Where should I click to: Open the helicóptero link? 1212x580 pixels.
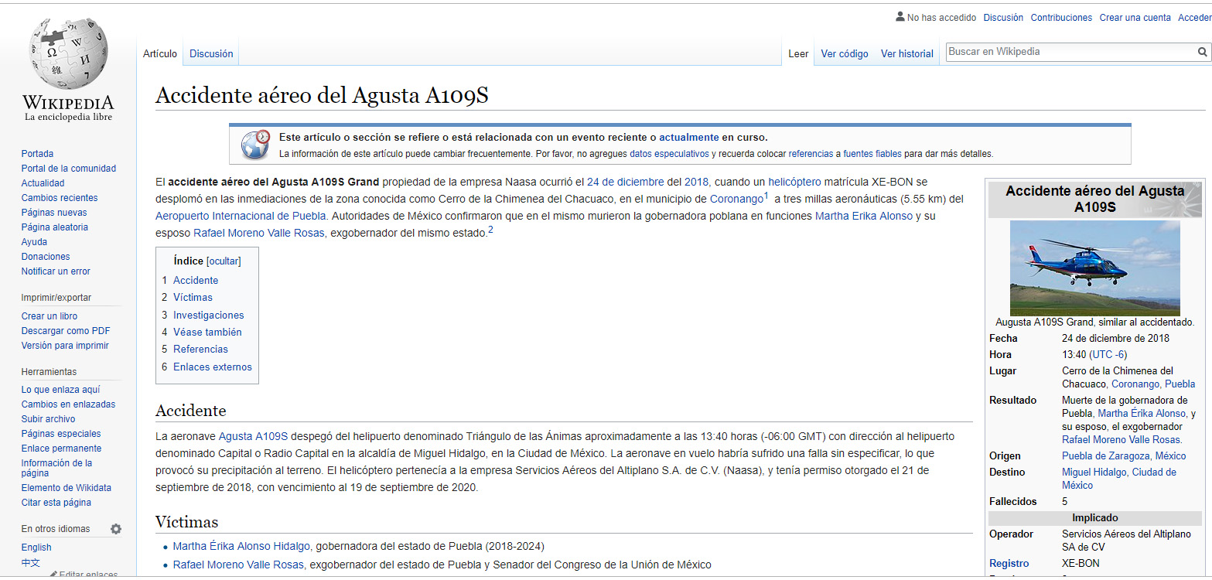[794, 183]
